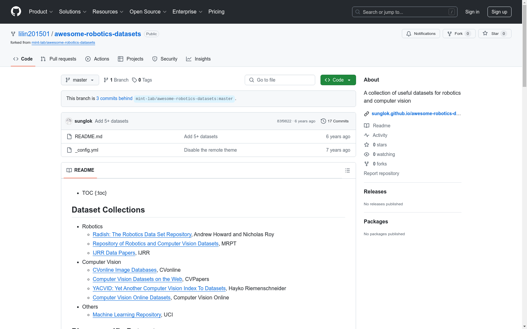The width and height of the screenshot is (527, 329).
Task: View the 0 Tags link
Action: (142, 80)
